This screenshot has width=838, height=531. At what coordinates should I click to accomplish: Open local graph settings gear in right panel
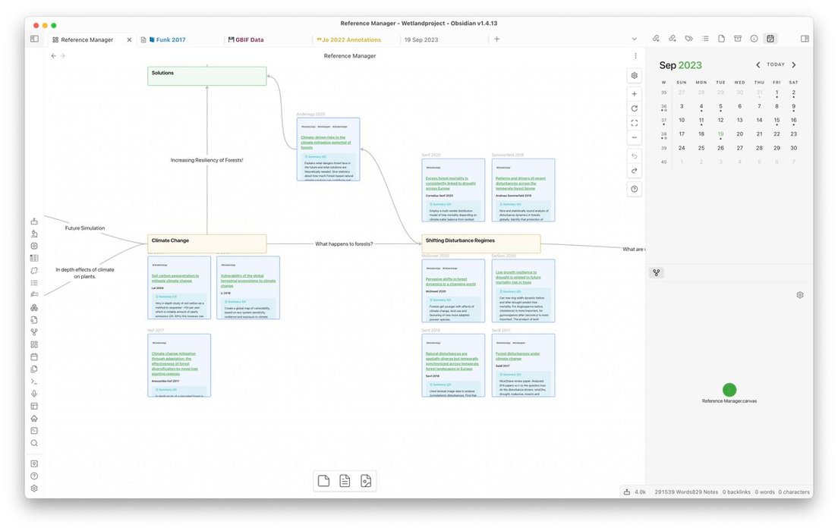point(800,295)
